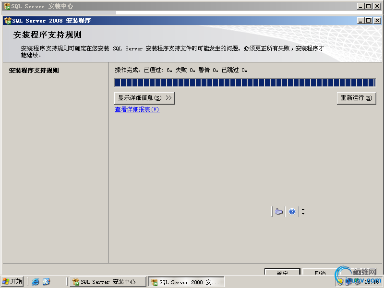Minimize the SQL Server 安装中心 window
Image resolution: width=384 pixels, height=288 pixels.
tap(360, 6)
